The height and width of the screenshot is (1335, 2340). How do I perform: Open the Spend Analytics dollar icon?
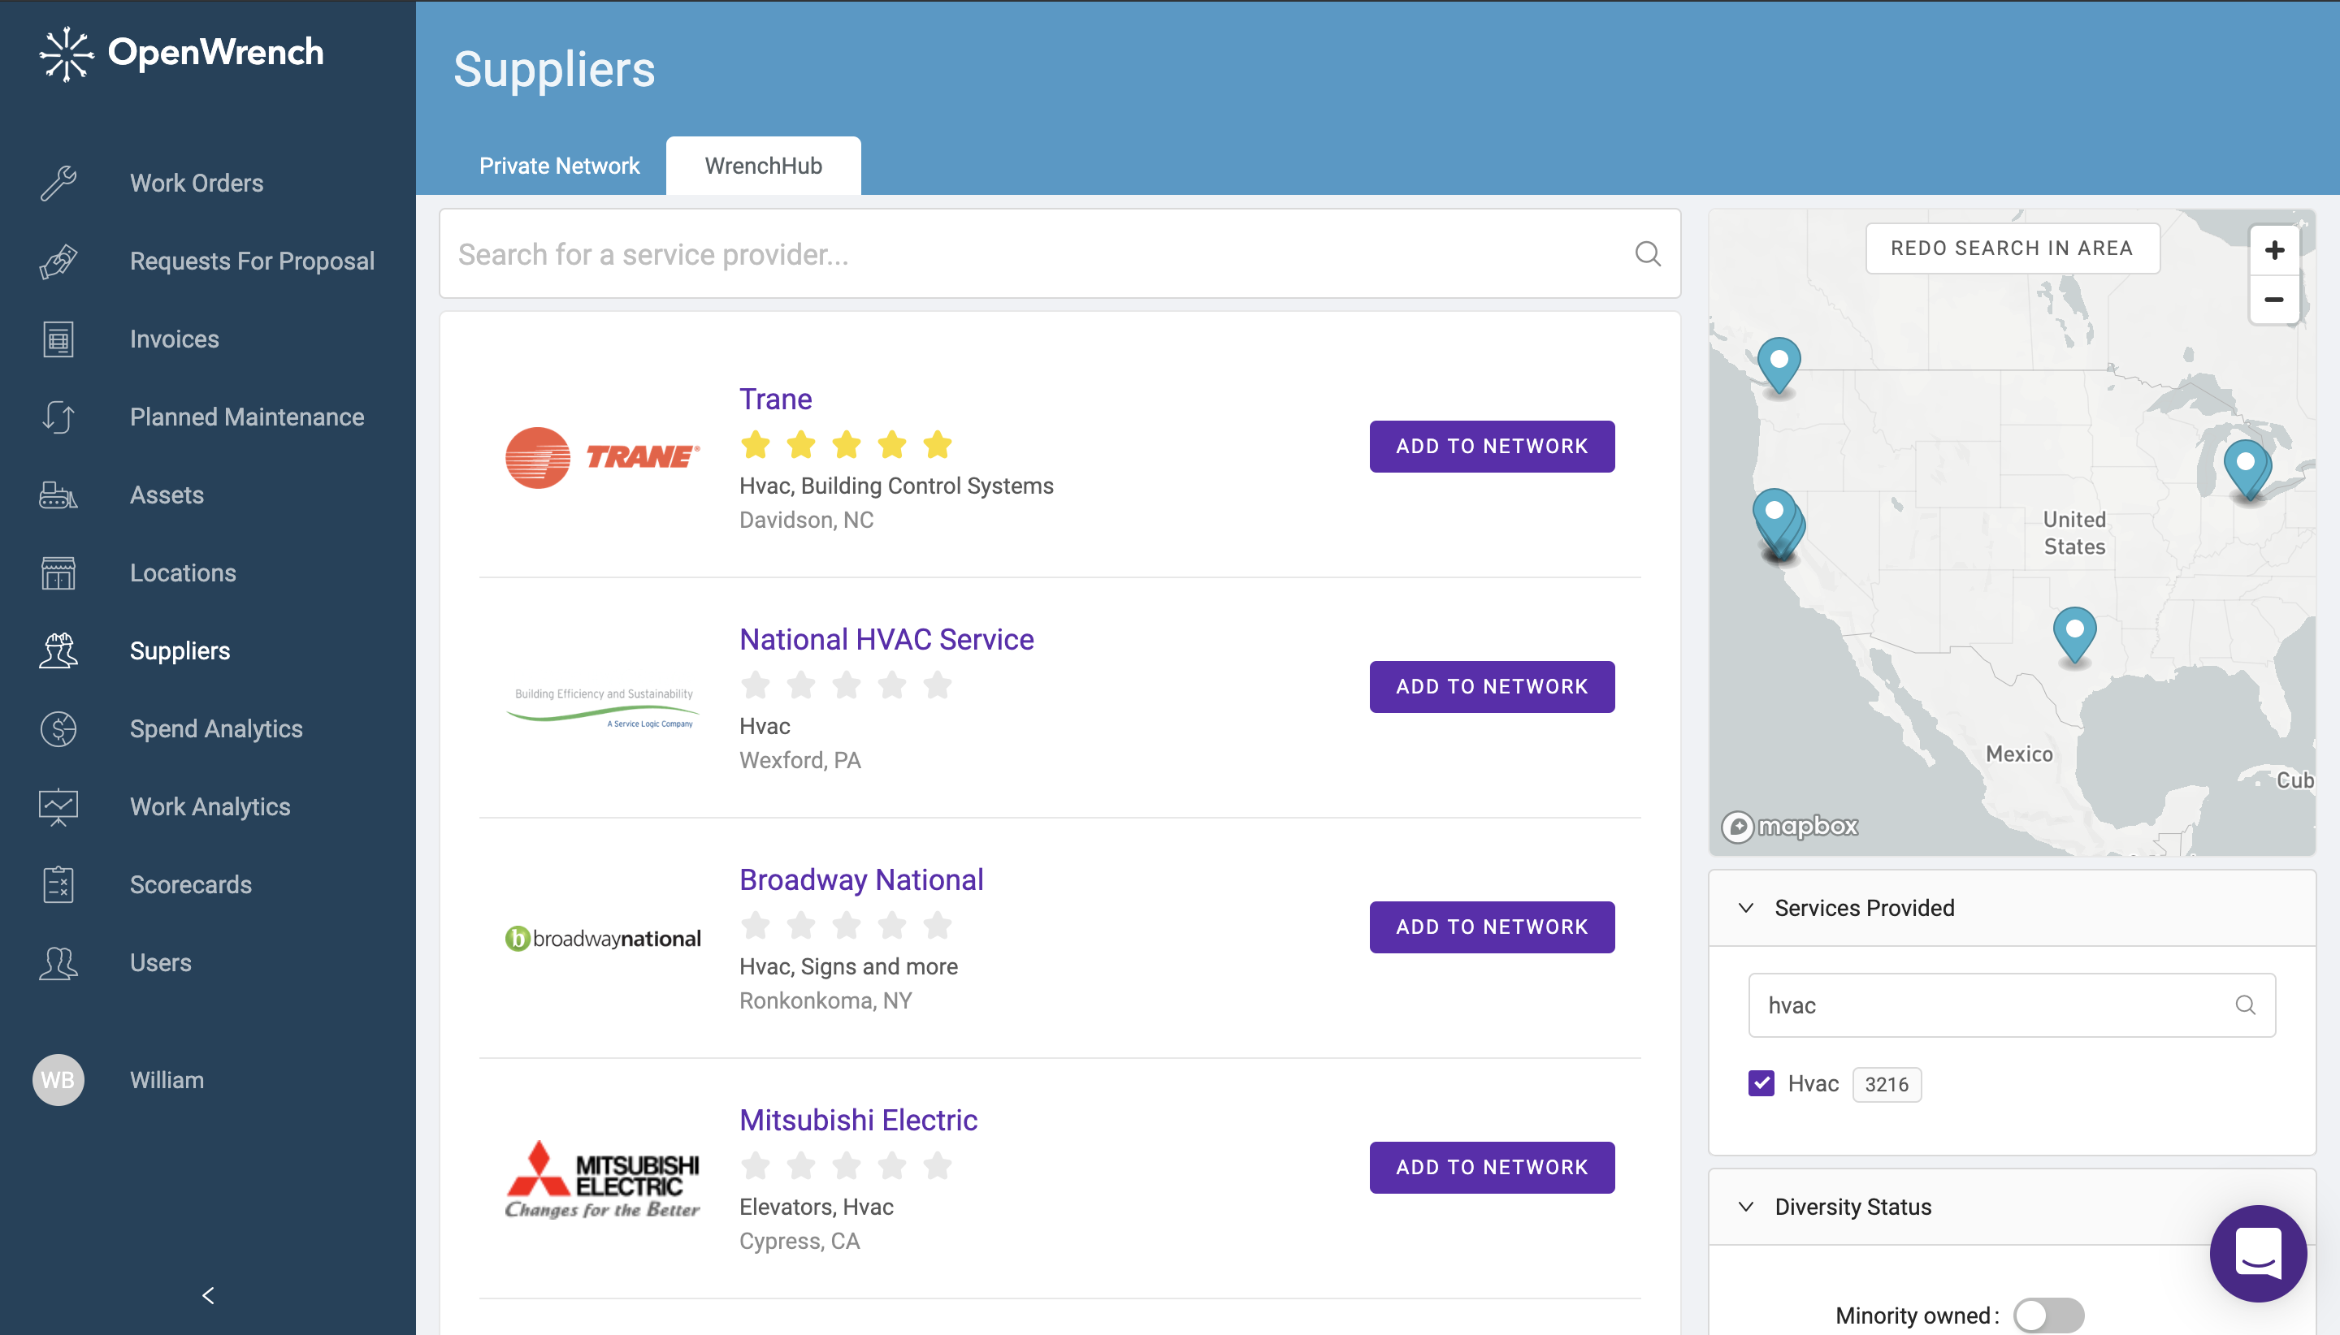58,729
